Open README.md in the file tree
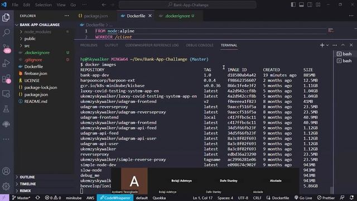357x201 pixels. point(36,101)
